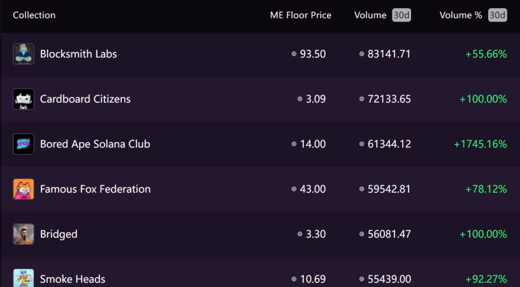
Task: Click Solana icon beside volume 61344.12
Action: [x=361, y=144]
